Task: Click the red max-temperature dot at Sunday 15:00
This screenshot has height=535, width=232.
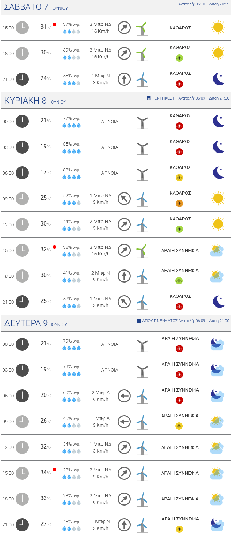Action: 54,247
